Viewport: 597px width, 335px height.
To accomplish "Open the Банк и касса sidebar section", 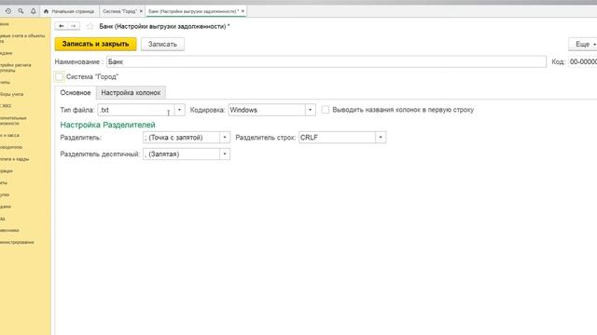I will (x=9, y=135).
